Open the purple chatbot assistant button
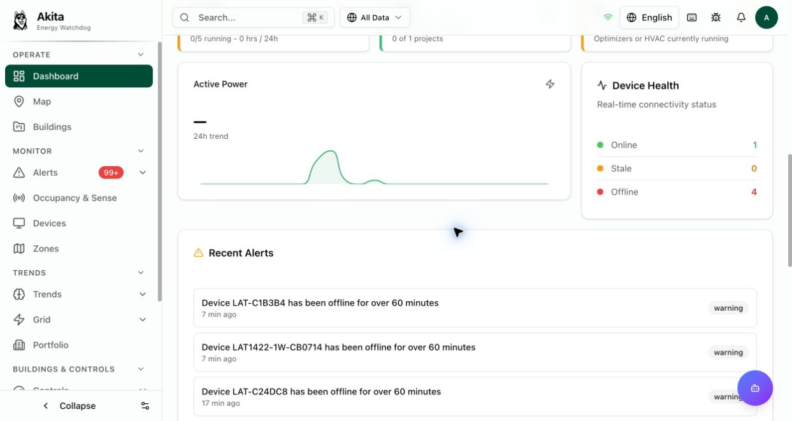792x421 pixels. click(x=755, y=388)
